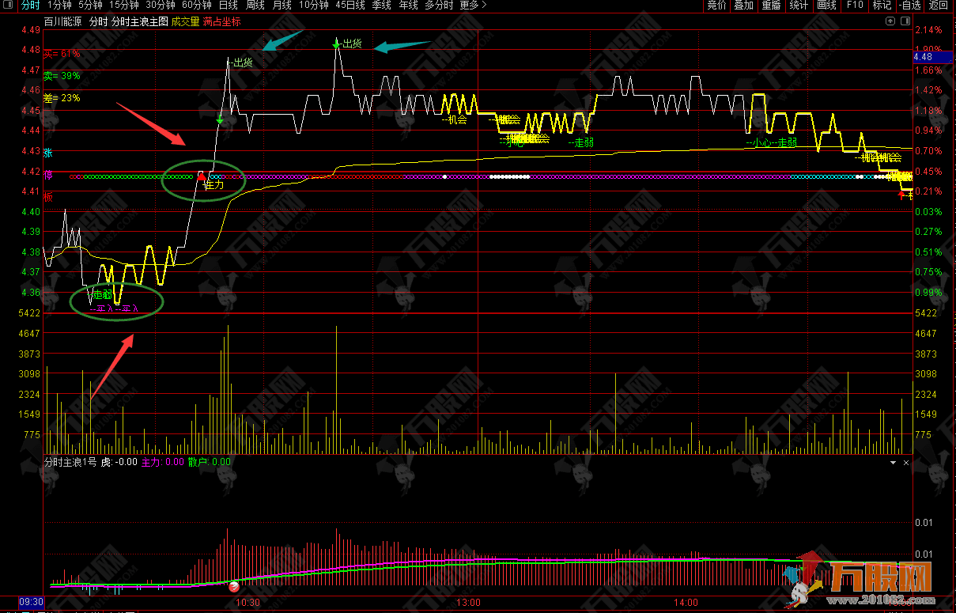Click the 百川能源 stock name
Image resolution: width=956 pixels, height=613 pixels.
tap(63, 22)
